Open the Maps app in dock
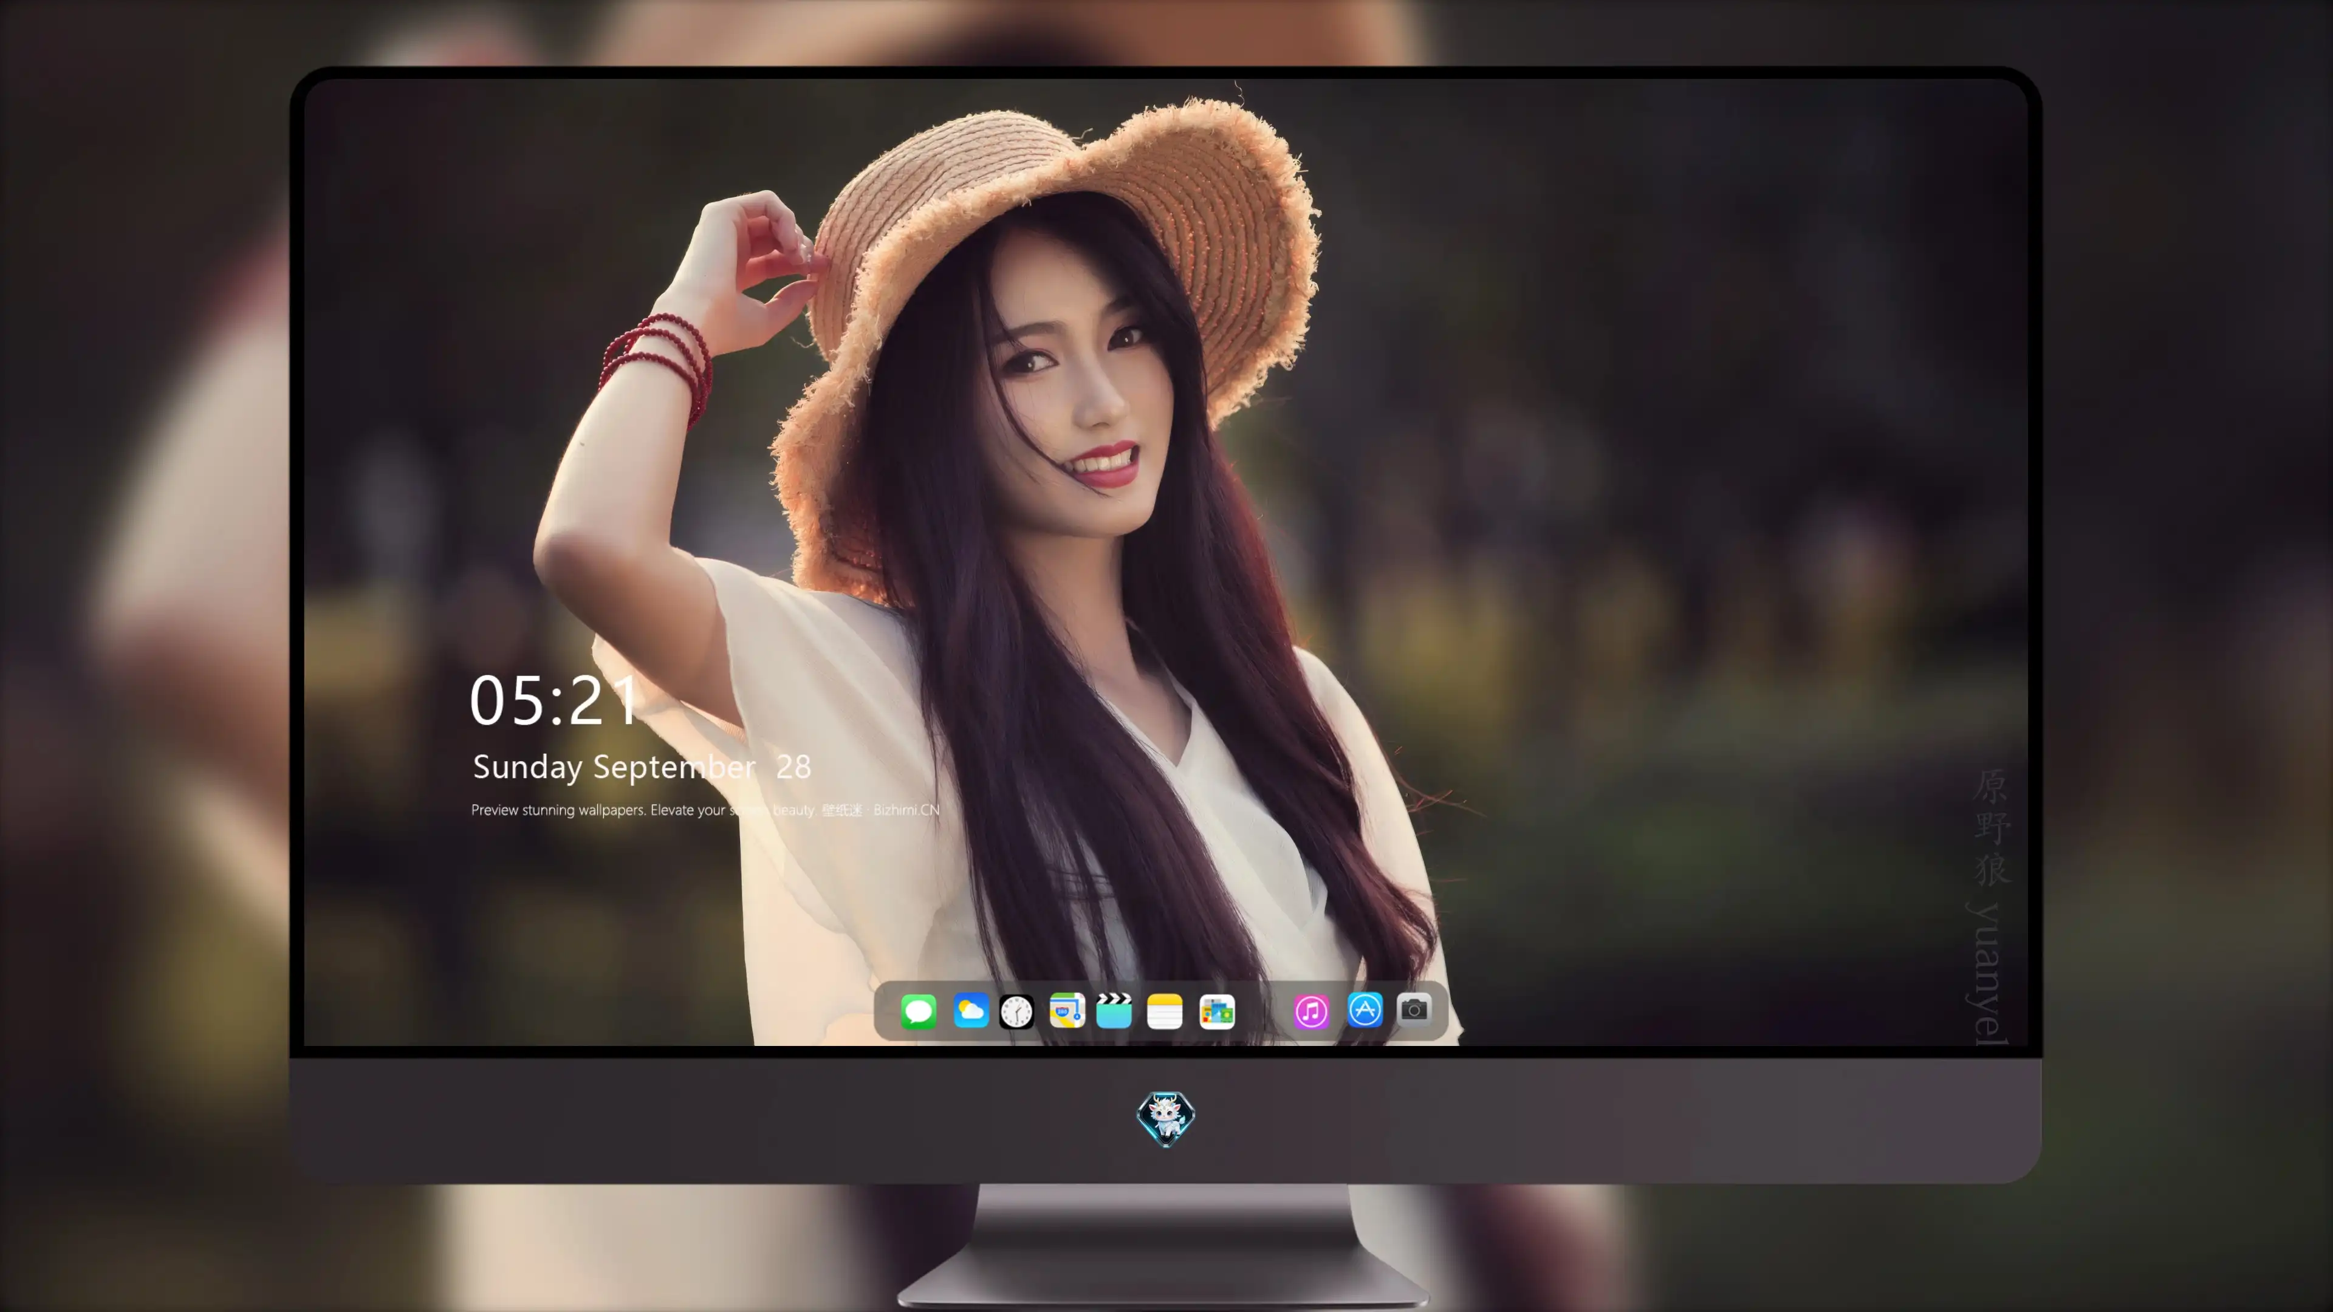This screenshot has width=2333, height=1312. point(1067,1011)
